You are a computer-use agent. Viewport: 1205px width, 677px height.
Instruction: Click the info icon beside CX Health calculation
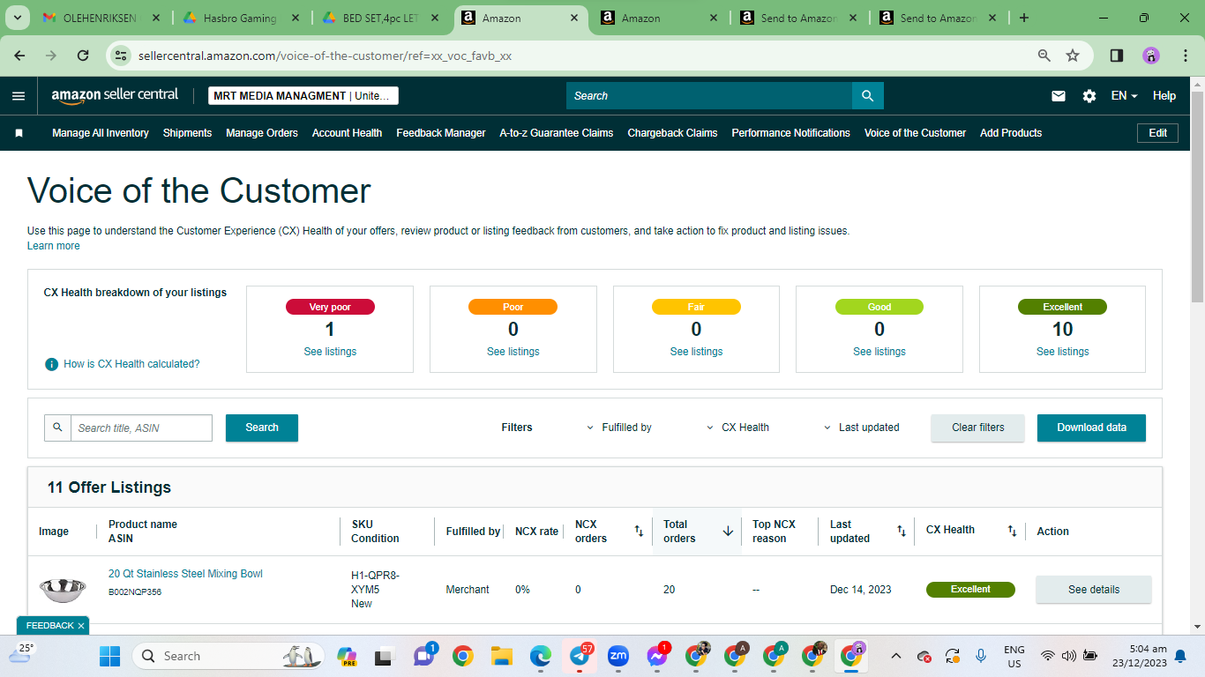coord(52,364)
